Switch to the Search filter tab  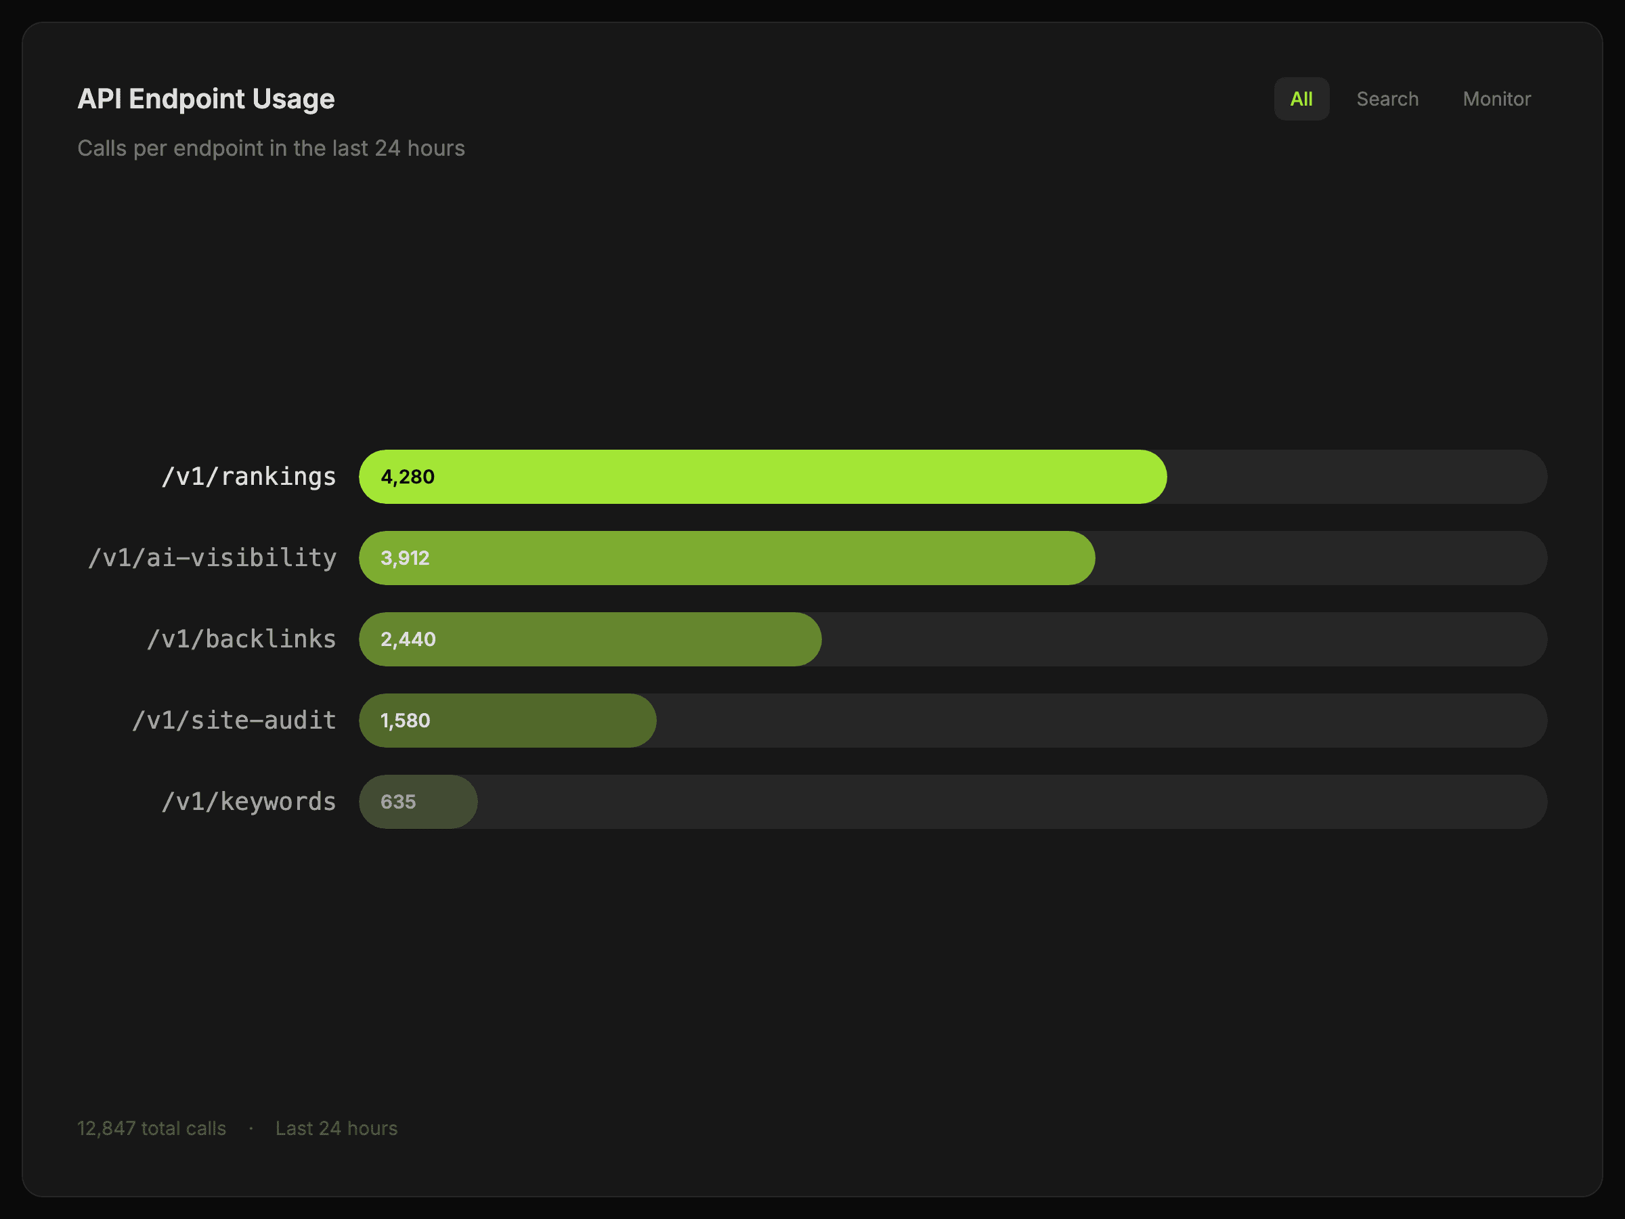1387,99
